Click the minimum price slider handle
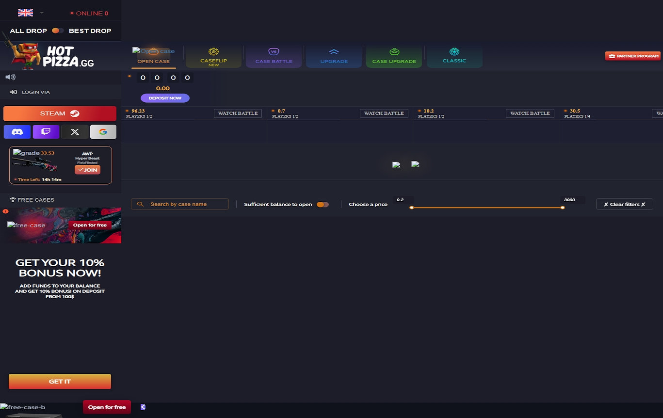Image resolution: width=663 pixels, height=418 pixels. tap(412, 208)
